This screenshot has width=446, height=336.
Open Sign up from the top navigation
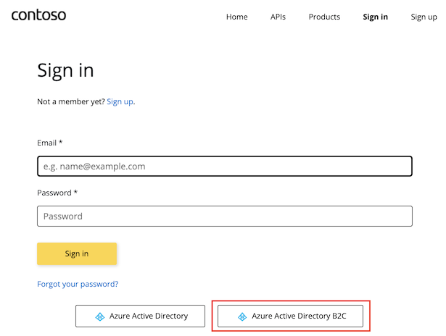click(424, 17)
